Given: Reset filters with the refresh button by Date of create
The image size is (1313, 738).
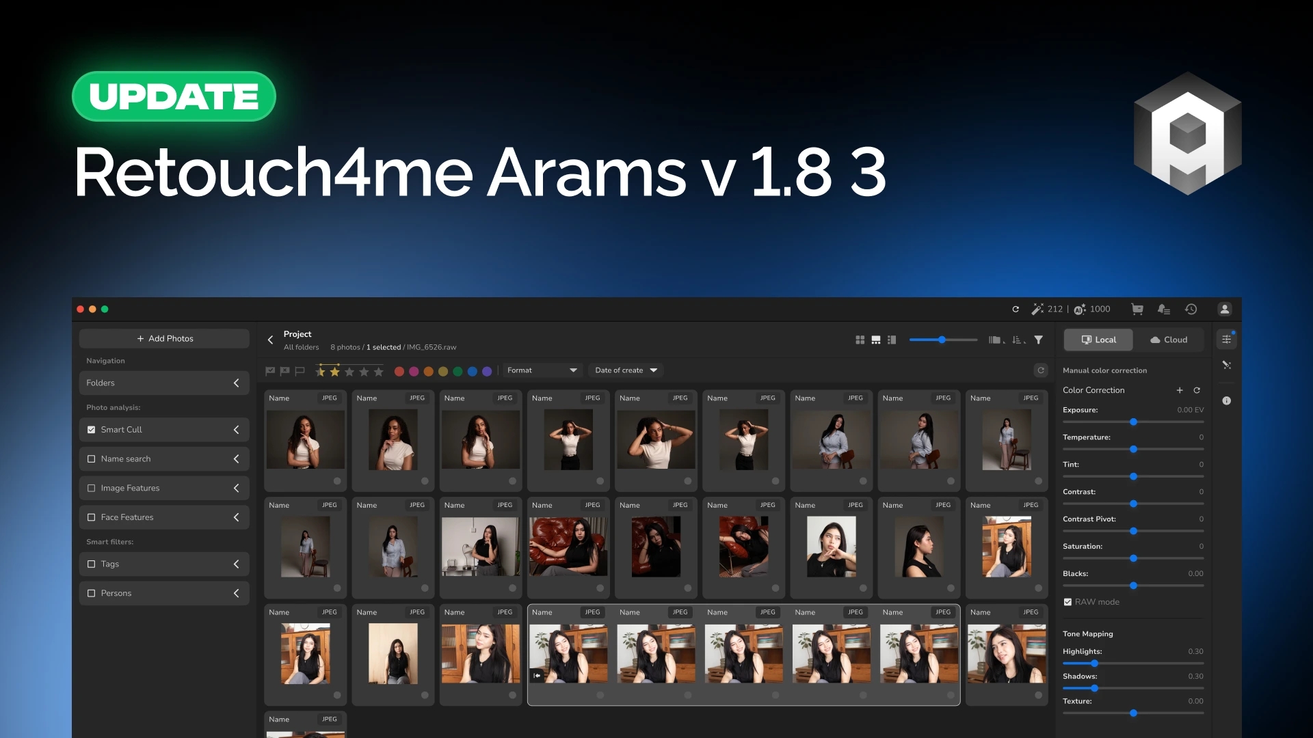Looking at the screenshot, I should 1041,370.
